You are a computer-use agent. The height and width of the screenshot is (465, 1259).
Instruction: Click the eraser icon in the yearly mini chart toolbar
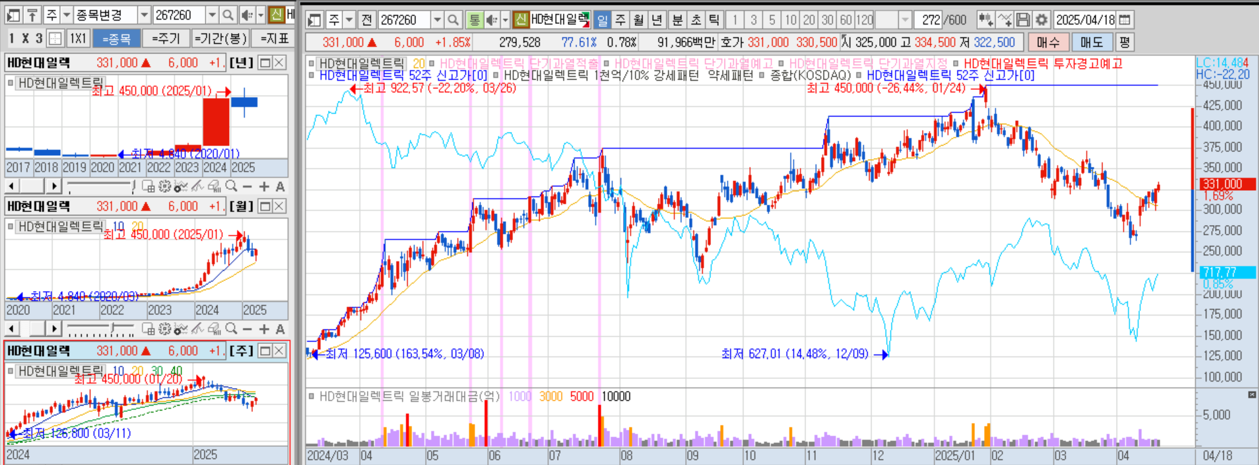pos(214,187)
